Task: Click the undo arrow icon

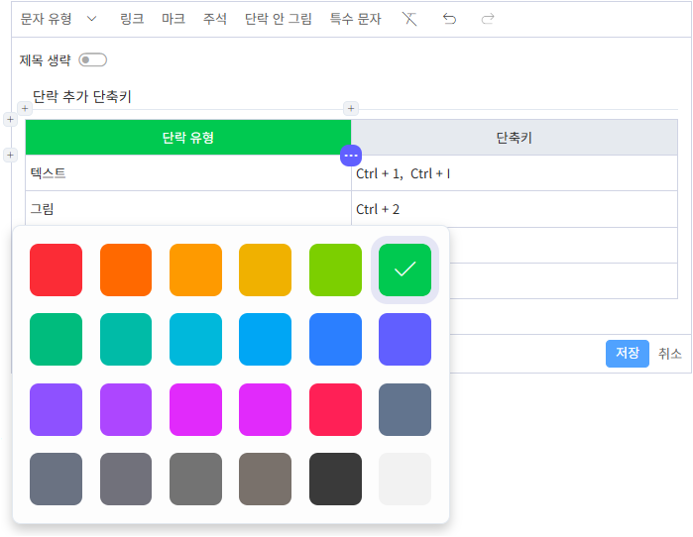Action: click(449, 19)
